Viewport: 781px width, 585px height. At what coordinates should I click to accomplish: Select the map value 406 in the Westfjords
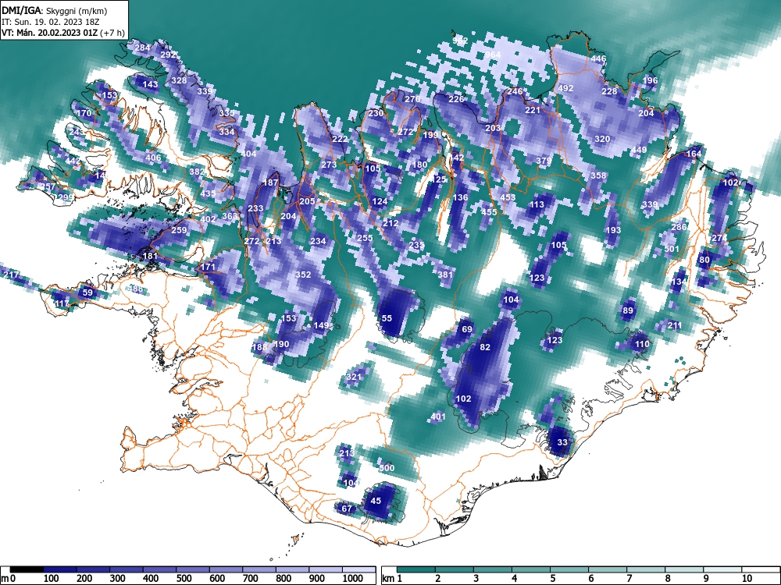pos(153,158)
